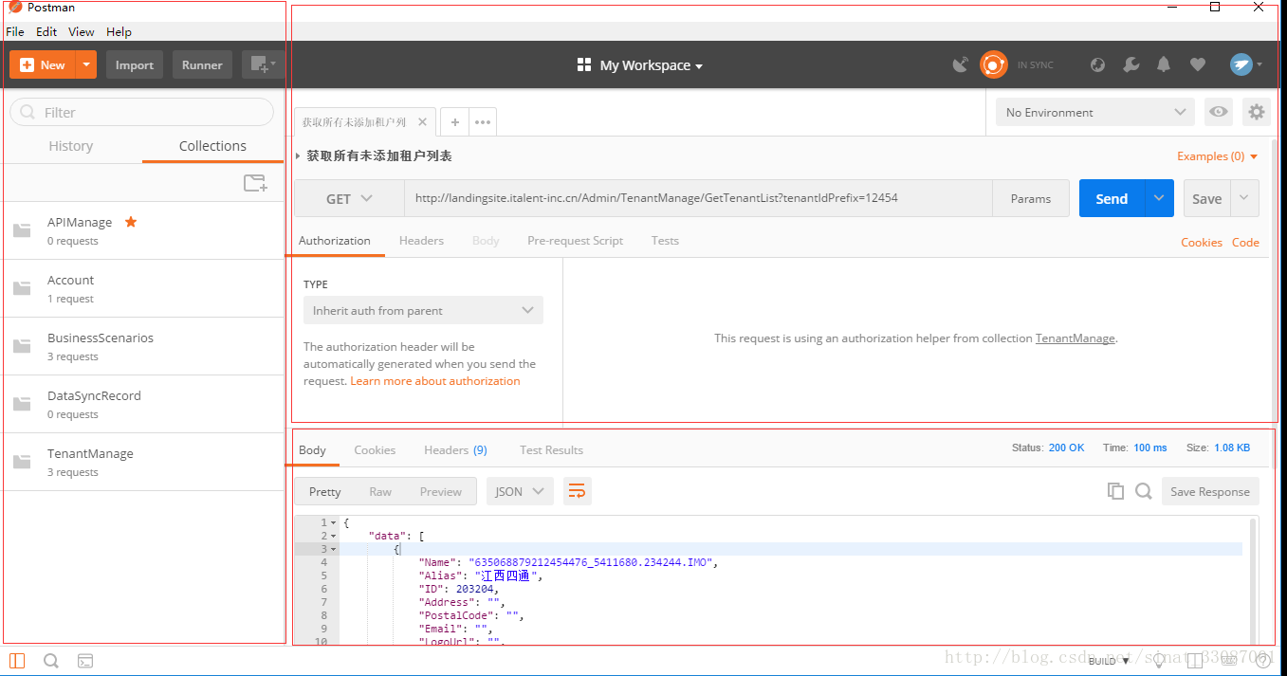The image size is (1287, 676).
Task: Open the request Headers tab
Action: pyautogui.click(x=421, y=241)
